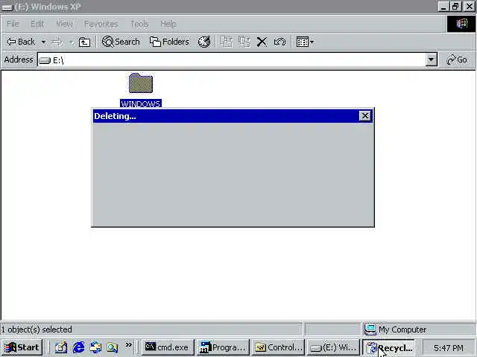The width and height of the screenshot is (477, 357).
Task: Minimize the Explorer window
Action: click(x=443, y=7)
